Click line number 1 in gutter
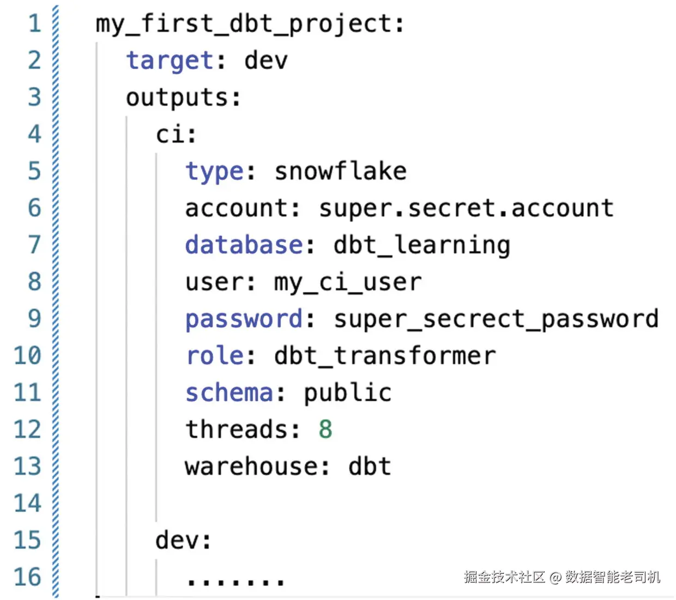The image size is (676, 600). click(34, 23)
